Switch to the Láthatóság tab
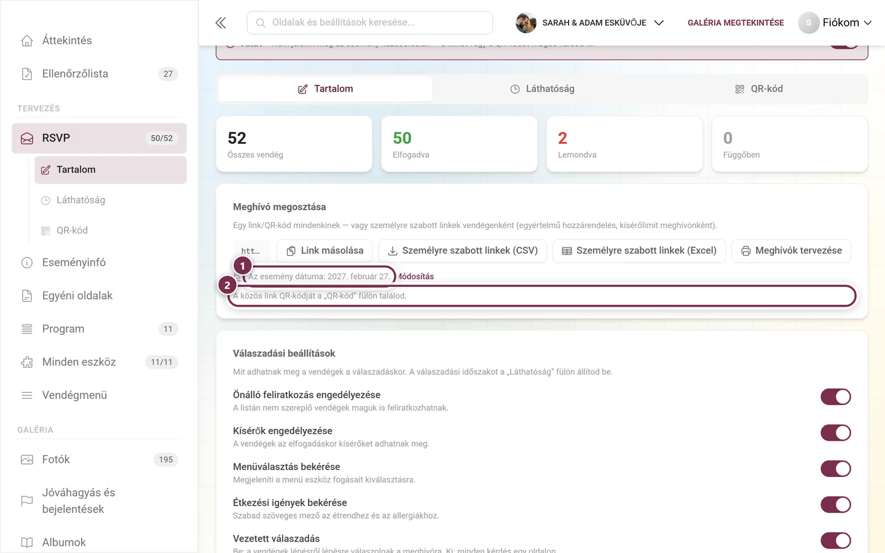The image size is (885, 553). click(542, 89)
